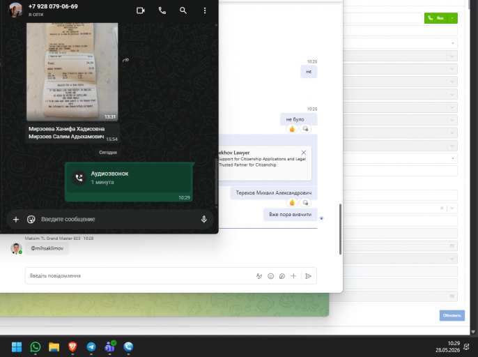Click the chat window's vertical scrollbar thumb
478x357 pixels.
click(340, 229)
